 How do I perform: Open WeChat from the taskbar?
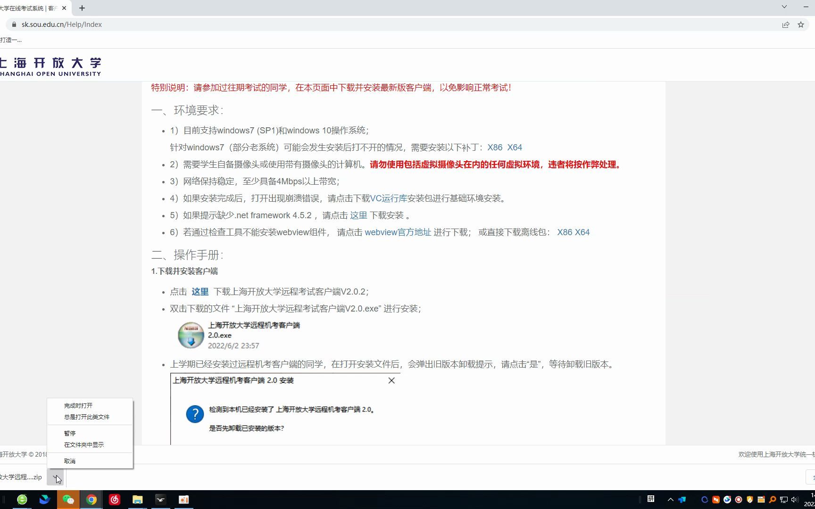point(68,500)
